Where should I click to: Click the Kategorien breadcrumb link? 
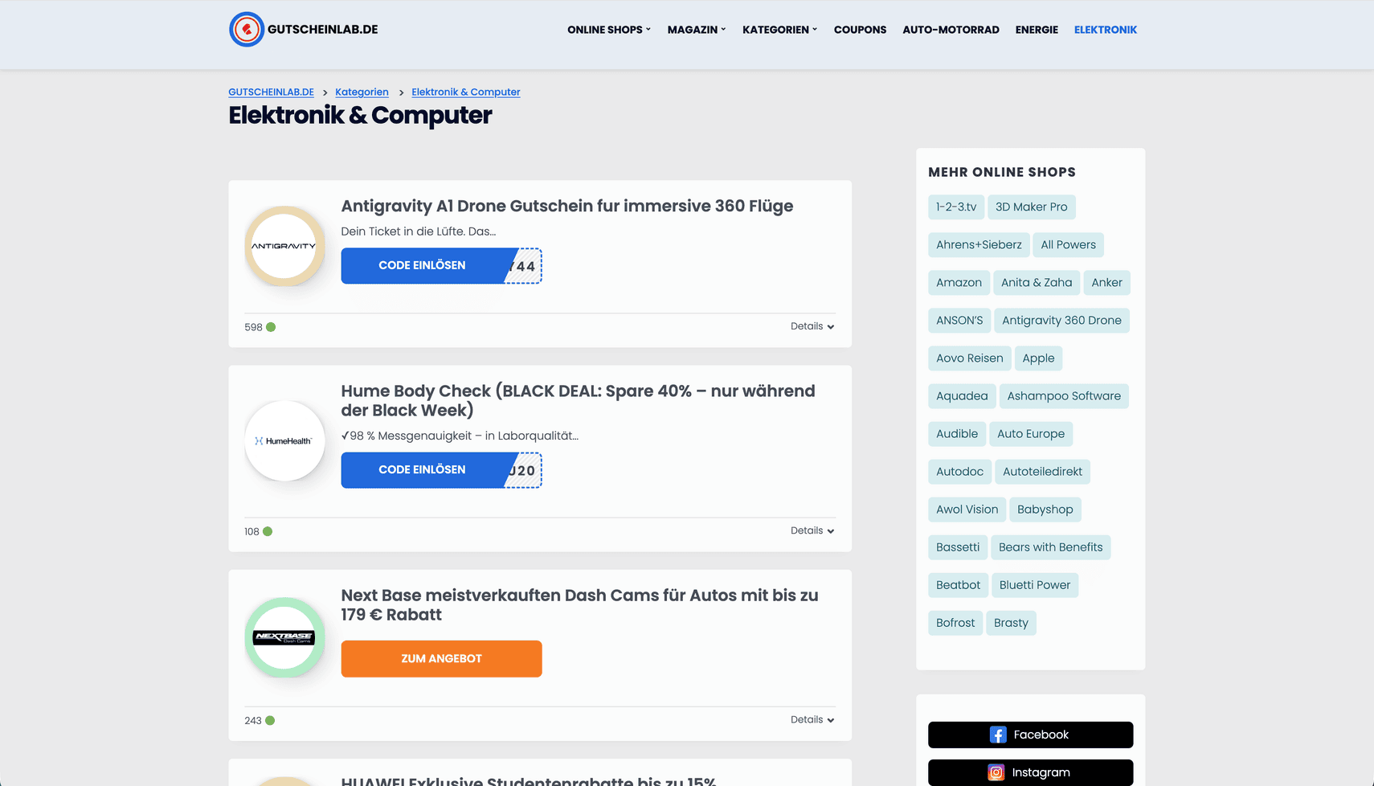[362, 92]
